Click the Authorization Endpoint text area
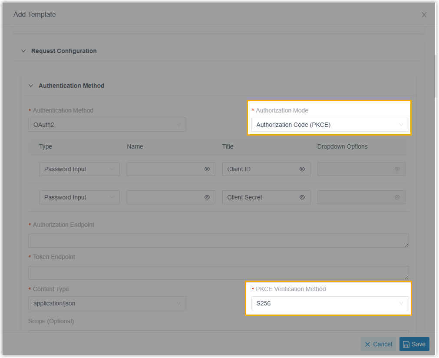The width and height of the screenshot is (439, 358). 218,241
